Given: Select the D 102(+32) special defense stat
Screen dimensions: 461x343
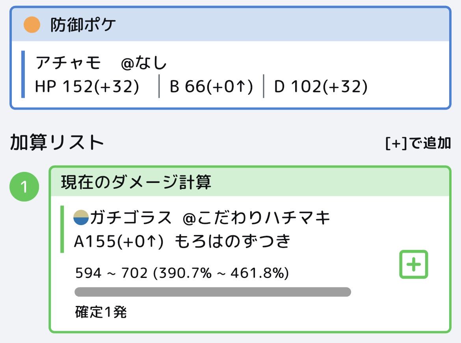Looking at the screenshot, I should pos(320,87).
